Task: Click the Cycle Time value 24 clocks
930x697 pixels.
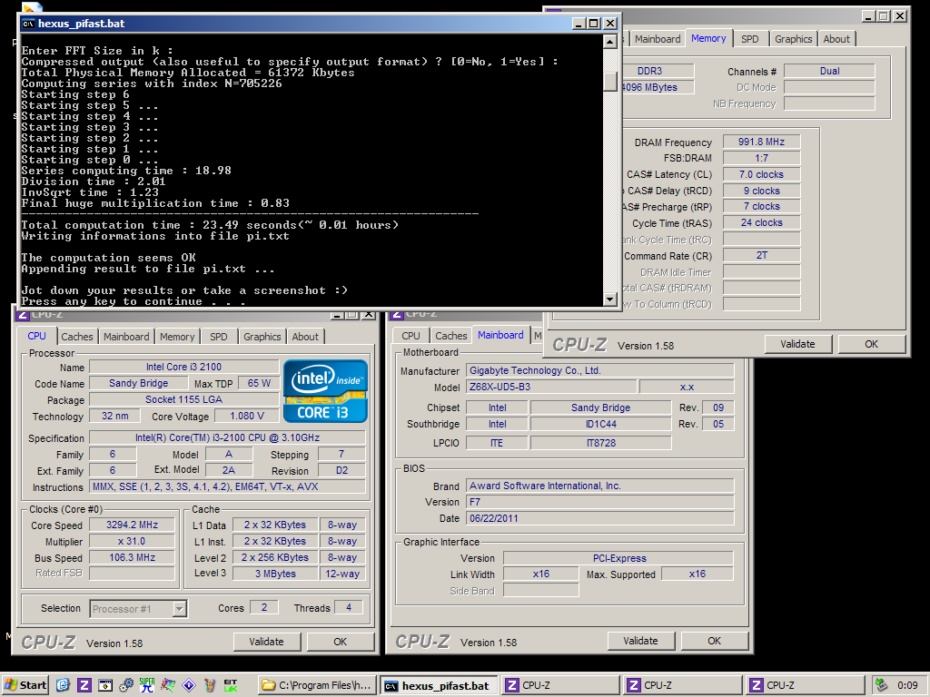Action: 762,223
